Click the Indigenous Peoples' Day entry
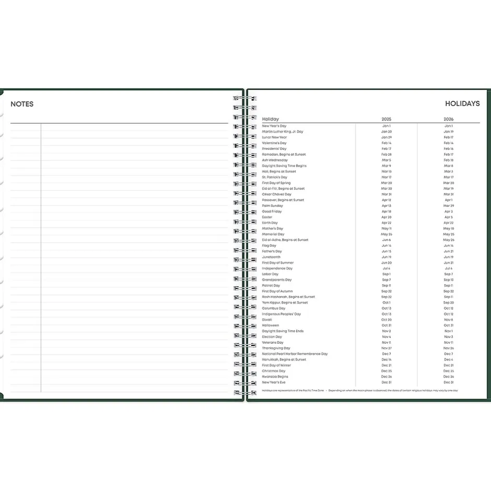This screenshot has width=491, height=491. click(x=281, y=314)
